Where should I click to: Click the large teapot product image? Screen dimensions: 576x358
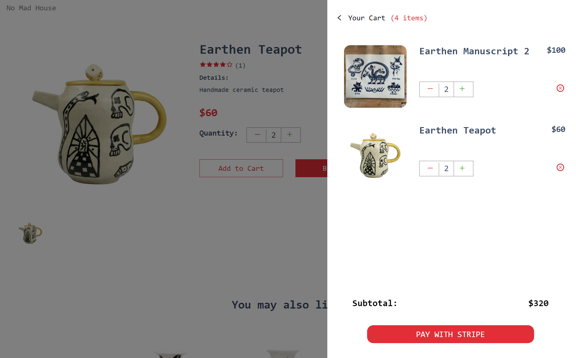[x=100, y=124]
